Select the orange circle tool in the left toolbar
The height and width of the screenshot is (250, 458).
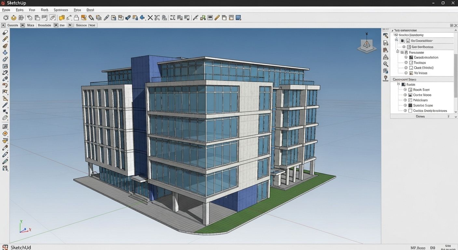(x=5, y=133)
